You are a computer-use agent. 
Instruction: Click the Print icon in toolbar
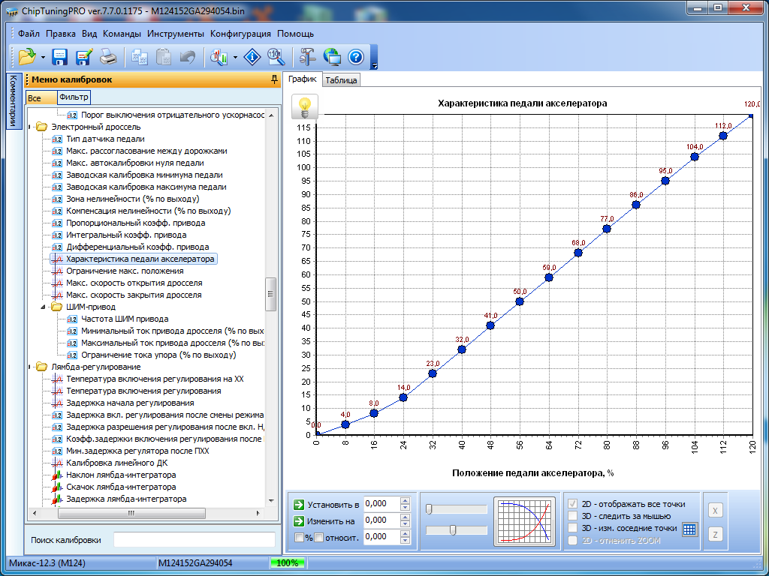tap(108, 57)
